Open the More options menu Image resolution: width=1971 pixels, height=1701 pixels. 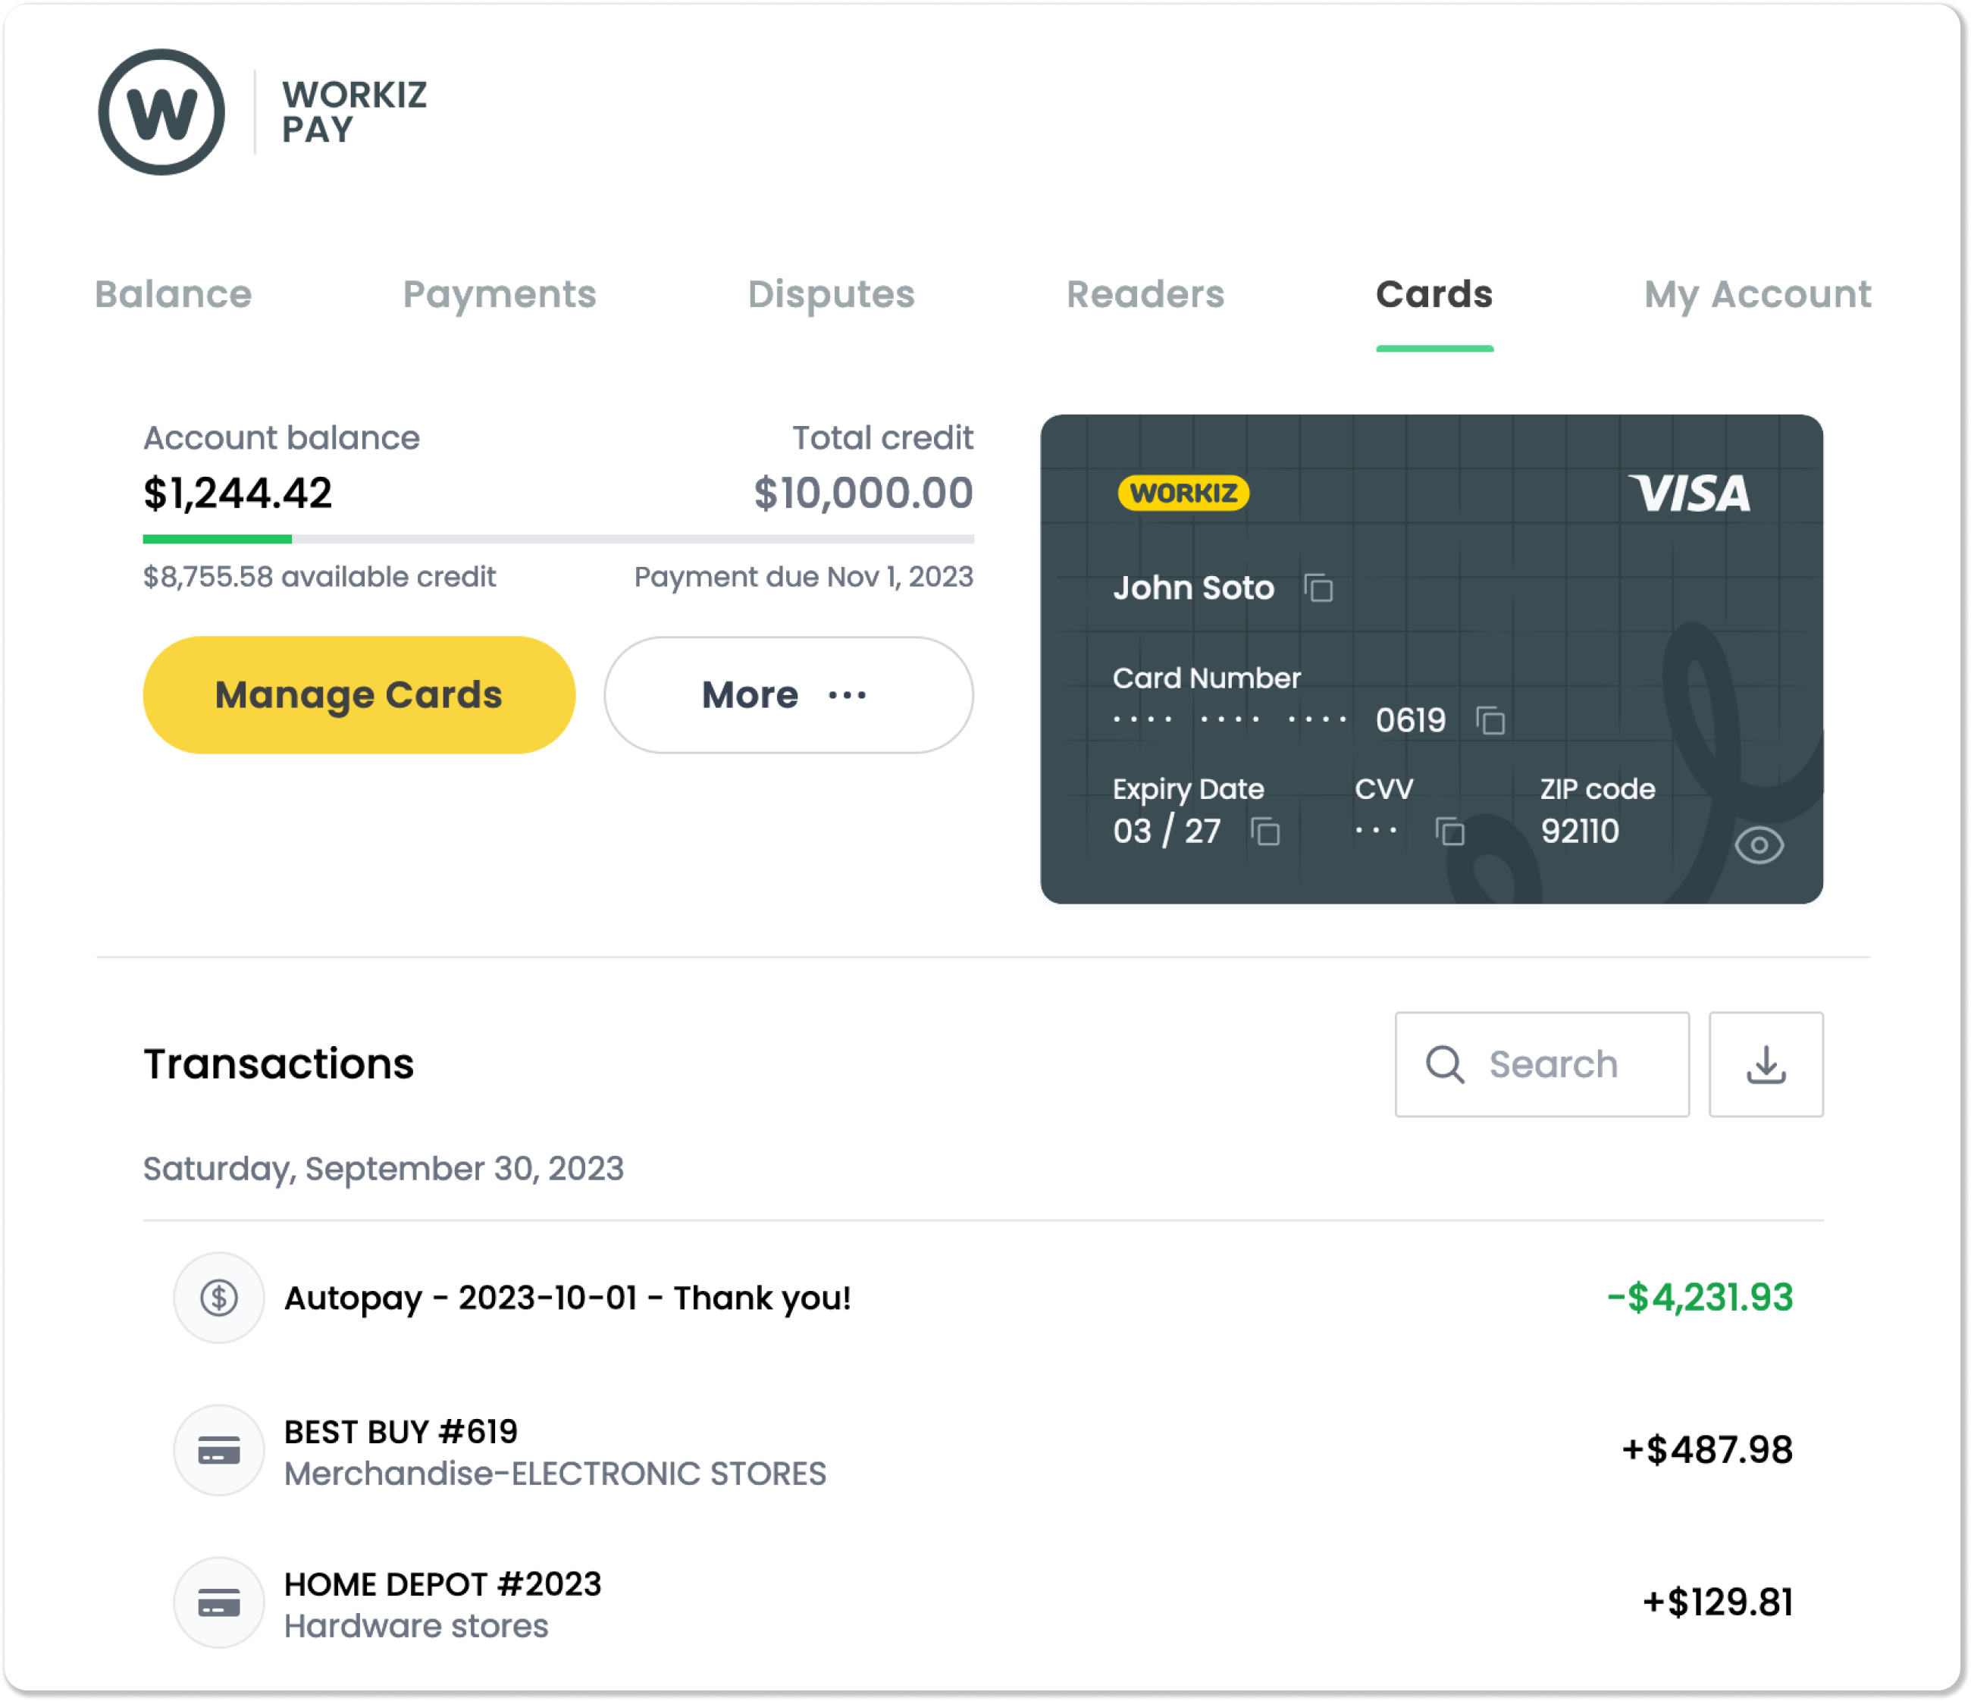tap(788, 695)
